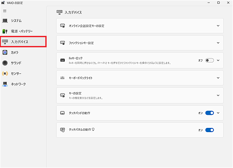233x168 pixels.
Task: Expand the Fnキーロック chevron
Action: click(x=218, y=60)
